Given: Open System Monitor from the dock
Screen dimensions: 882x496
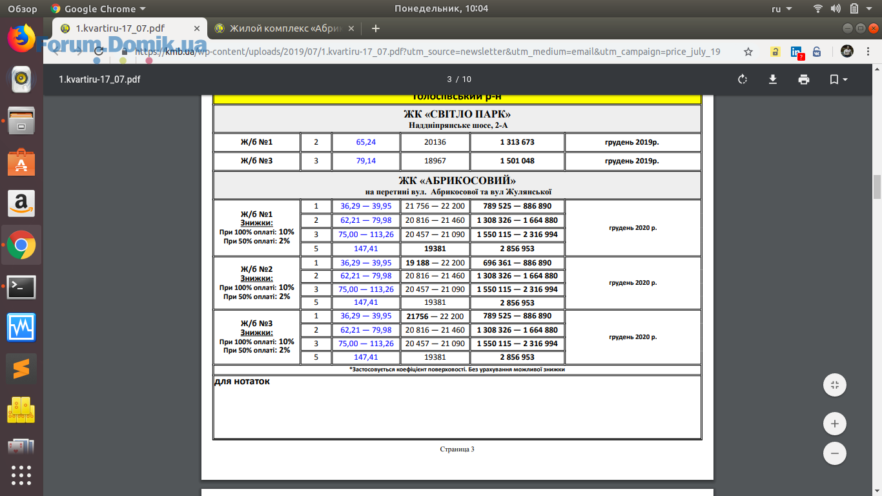Looking at the screenshot, I should [x=21, y=327].
